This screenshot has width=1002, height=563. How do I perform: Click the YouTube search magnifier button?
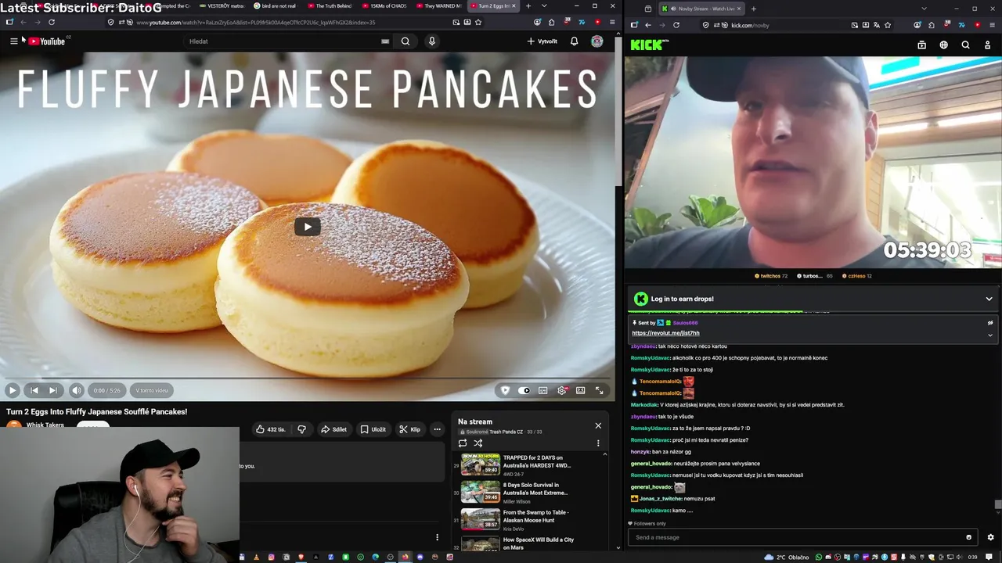pyautogui.click(x=405, y=41)
